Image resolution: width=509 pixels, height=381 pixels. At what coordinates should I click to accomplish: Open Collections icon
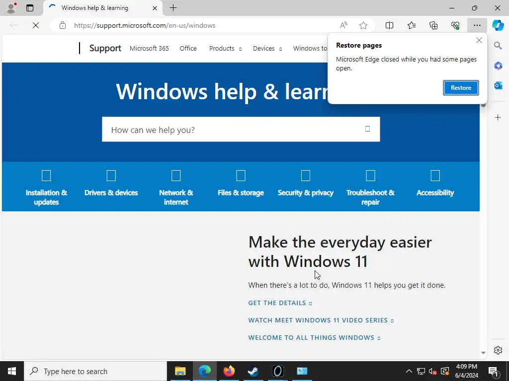[433, 25]
